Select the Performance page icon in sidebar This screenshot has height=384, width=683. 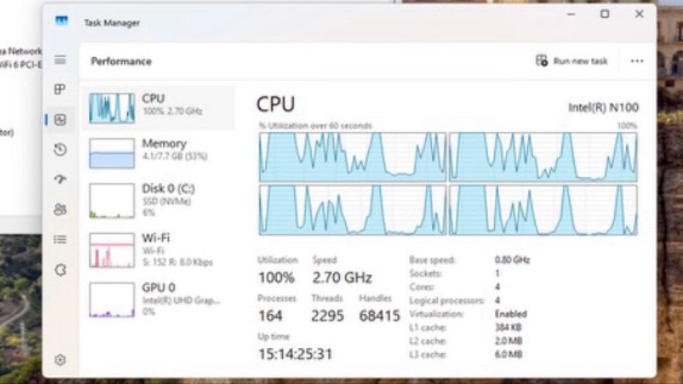[x=60, y=119]
